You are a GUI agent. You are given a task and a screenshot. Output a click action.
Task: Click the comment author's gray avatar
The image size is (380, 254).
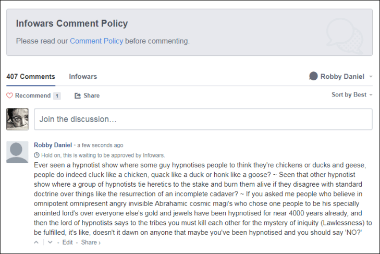17,152
